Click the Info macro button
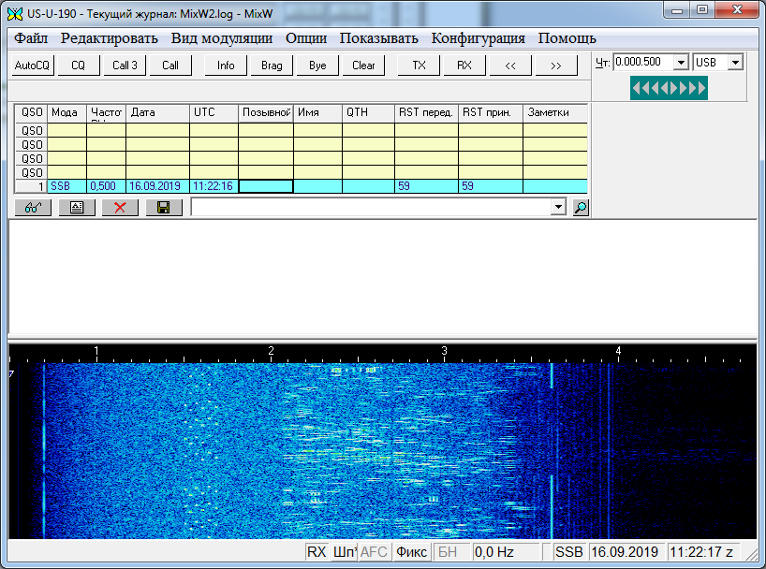 click(226, 66)
